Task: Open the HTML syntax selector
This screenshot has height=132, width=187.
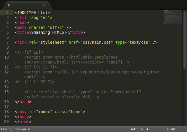Action: 171,129
